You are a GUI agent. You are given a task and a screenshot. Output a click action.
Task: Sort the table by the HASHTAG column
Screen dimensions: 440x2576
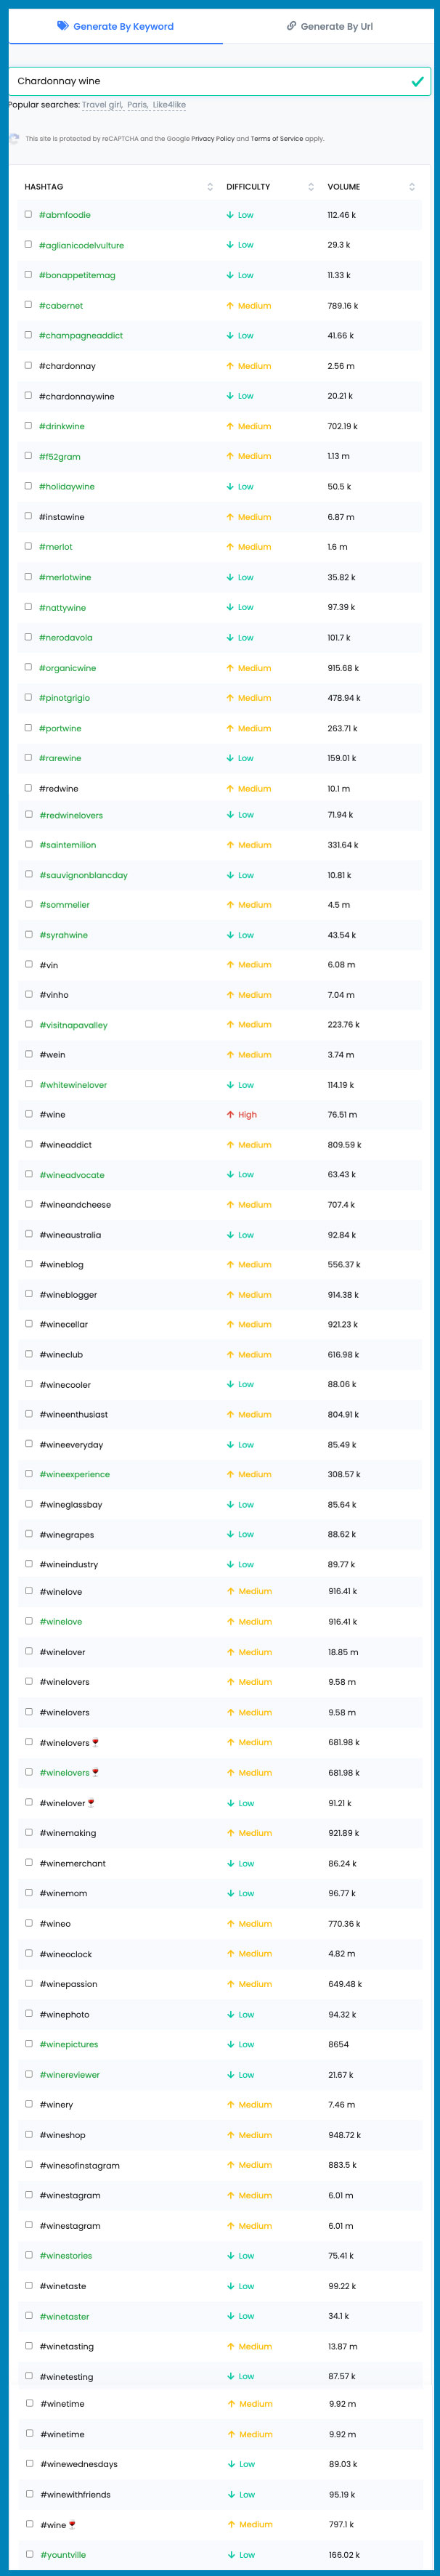(x=210, y=187)
